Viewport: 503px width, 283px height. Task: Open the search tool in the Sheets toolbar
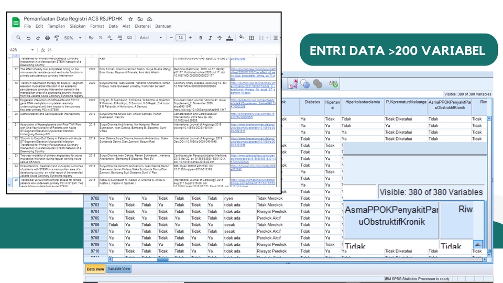click(x=19, y=38)
